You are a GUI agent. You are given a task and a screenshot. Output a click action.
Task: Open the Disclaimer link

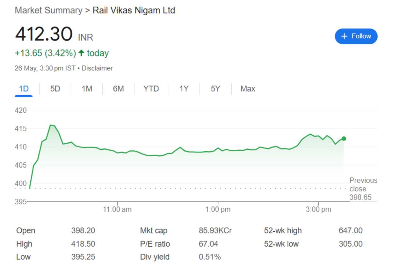click(97, 68)
